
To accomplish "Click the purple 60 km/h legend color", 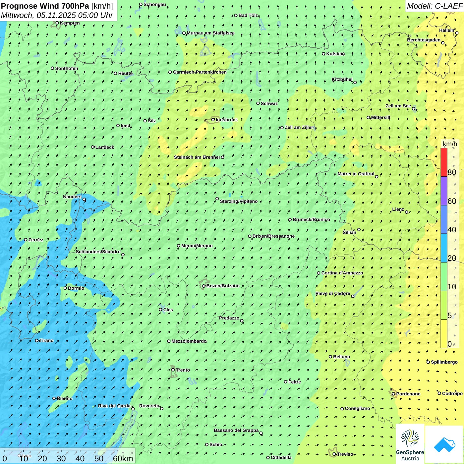I will tap(444, 191).
